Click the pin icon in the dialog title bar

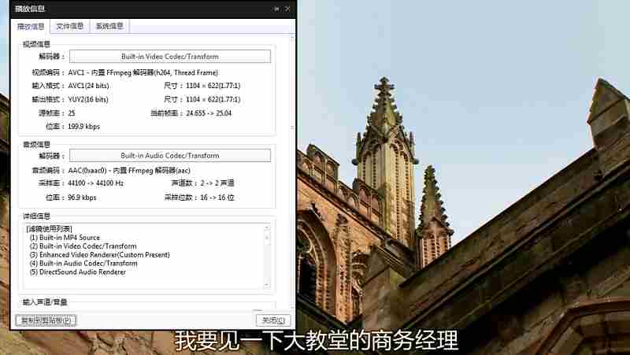tap(276, 9)
